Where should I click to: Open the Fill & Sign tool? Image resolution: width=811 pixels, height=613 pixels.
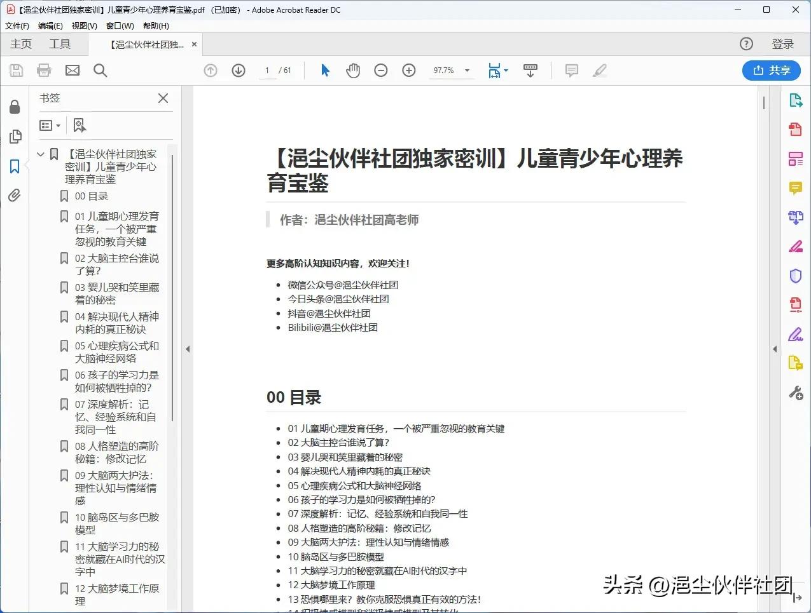click(796, 334)
